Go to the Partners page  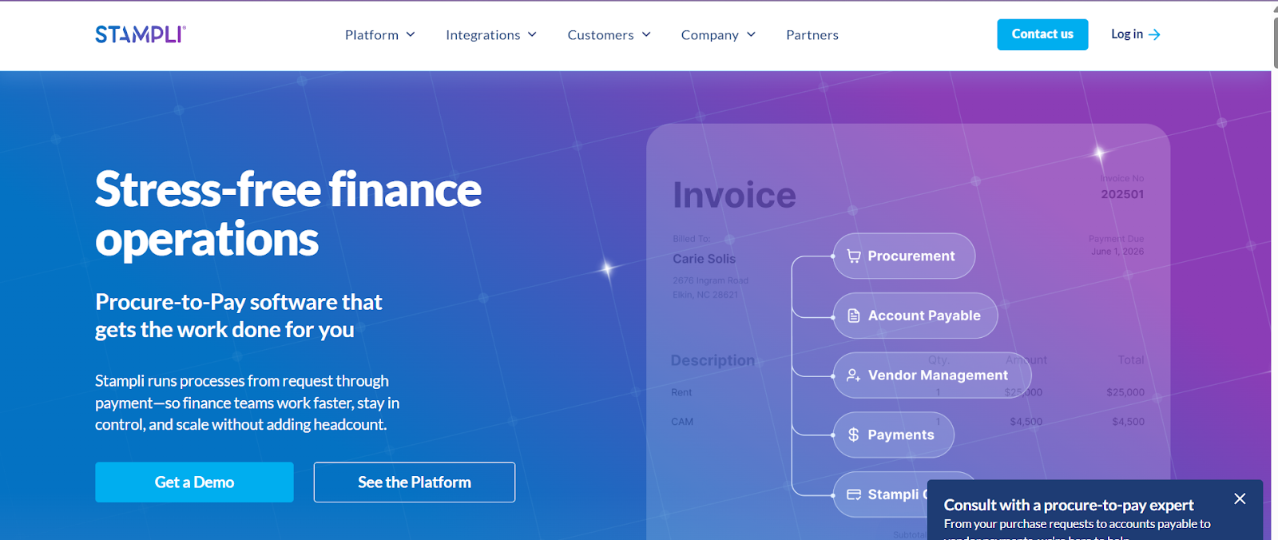tap(812, 35)
